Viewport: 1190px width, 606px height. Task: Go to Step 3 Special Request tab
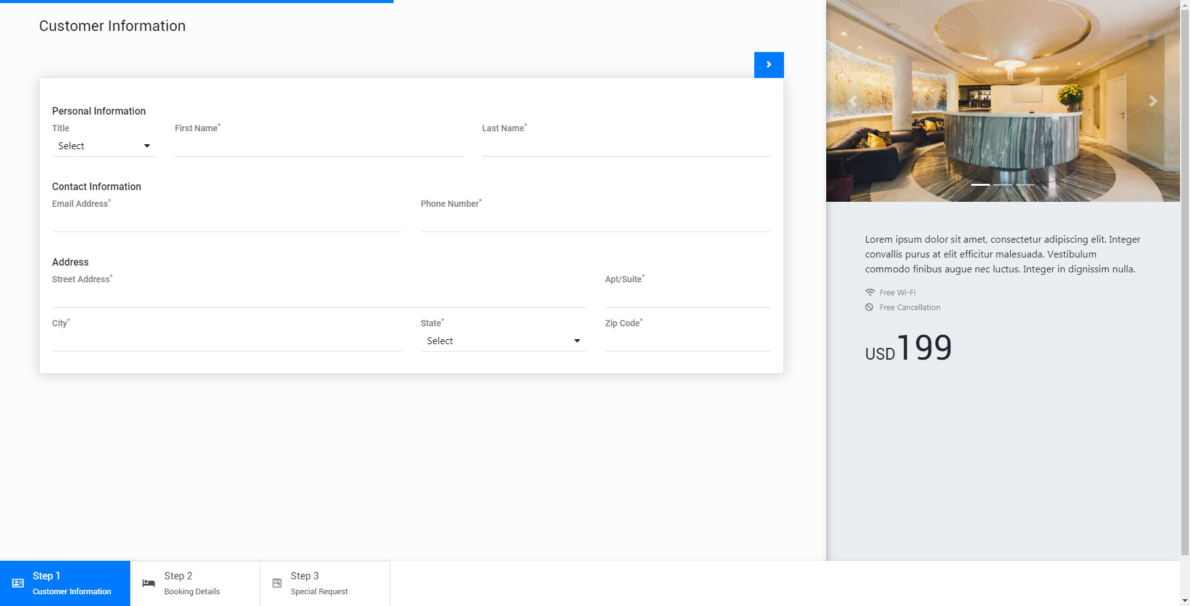pos(325,584)
